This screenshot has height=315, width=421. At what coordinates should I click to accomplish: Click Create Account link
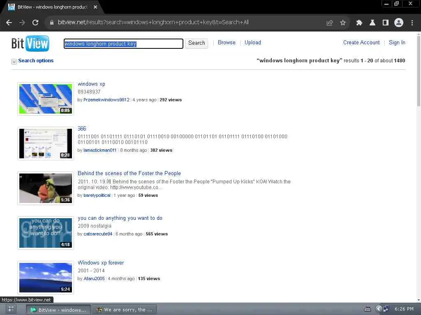click(x=361, y=43)
